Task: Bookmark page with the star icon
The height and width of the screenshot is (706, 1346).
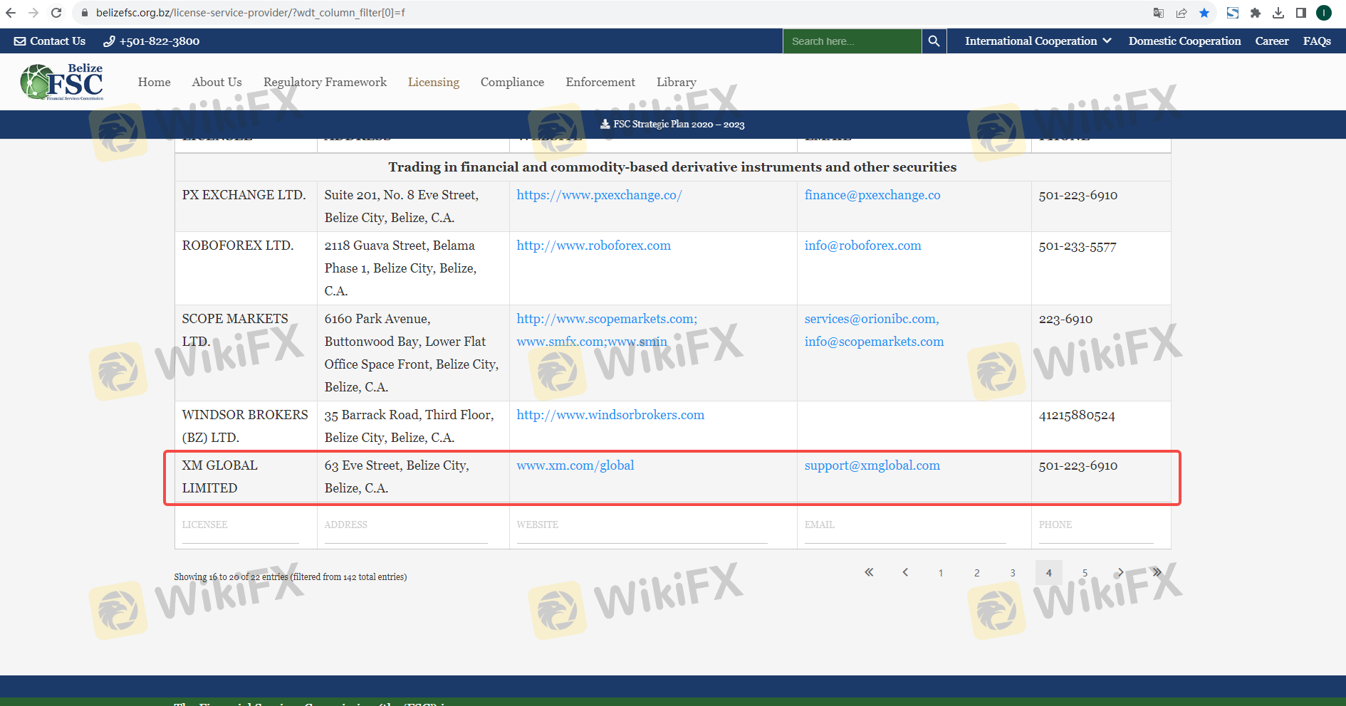Action: (x=1204, y=13)
